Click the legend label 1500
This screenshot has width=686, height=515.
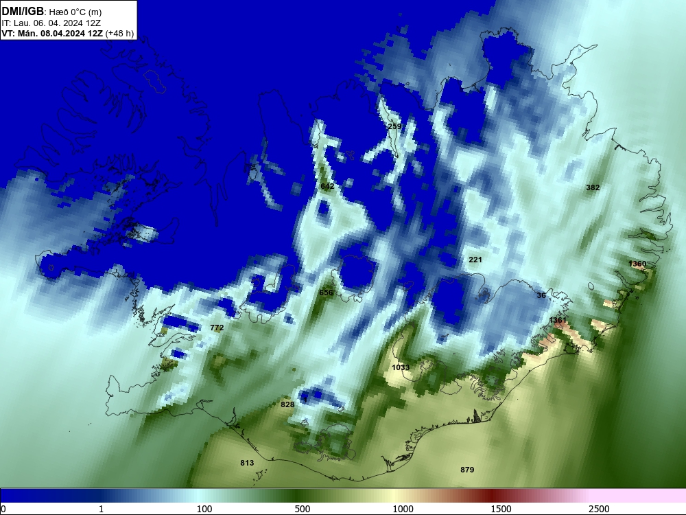coord(501,509)
